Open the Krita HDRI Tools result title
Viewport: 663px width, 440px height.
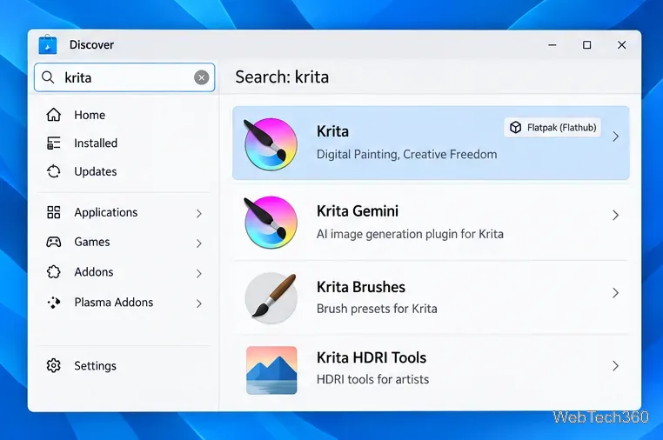pyautogui.click(x=372, y=357)
